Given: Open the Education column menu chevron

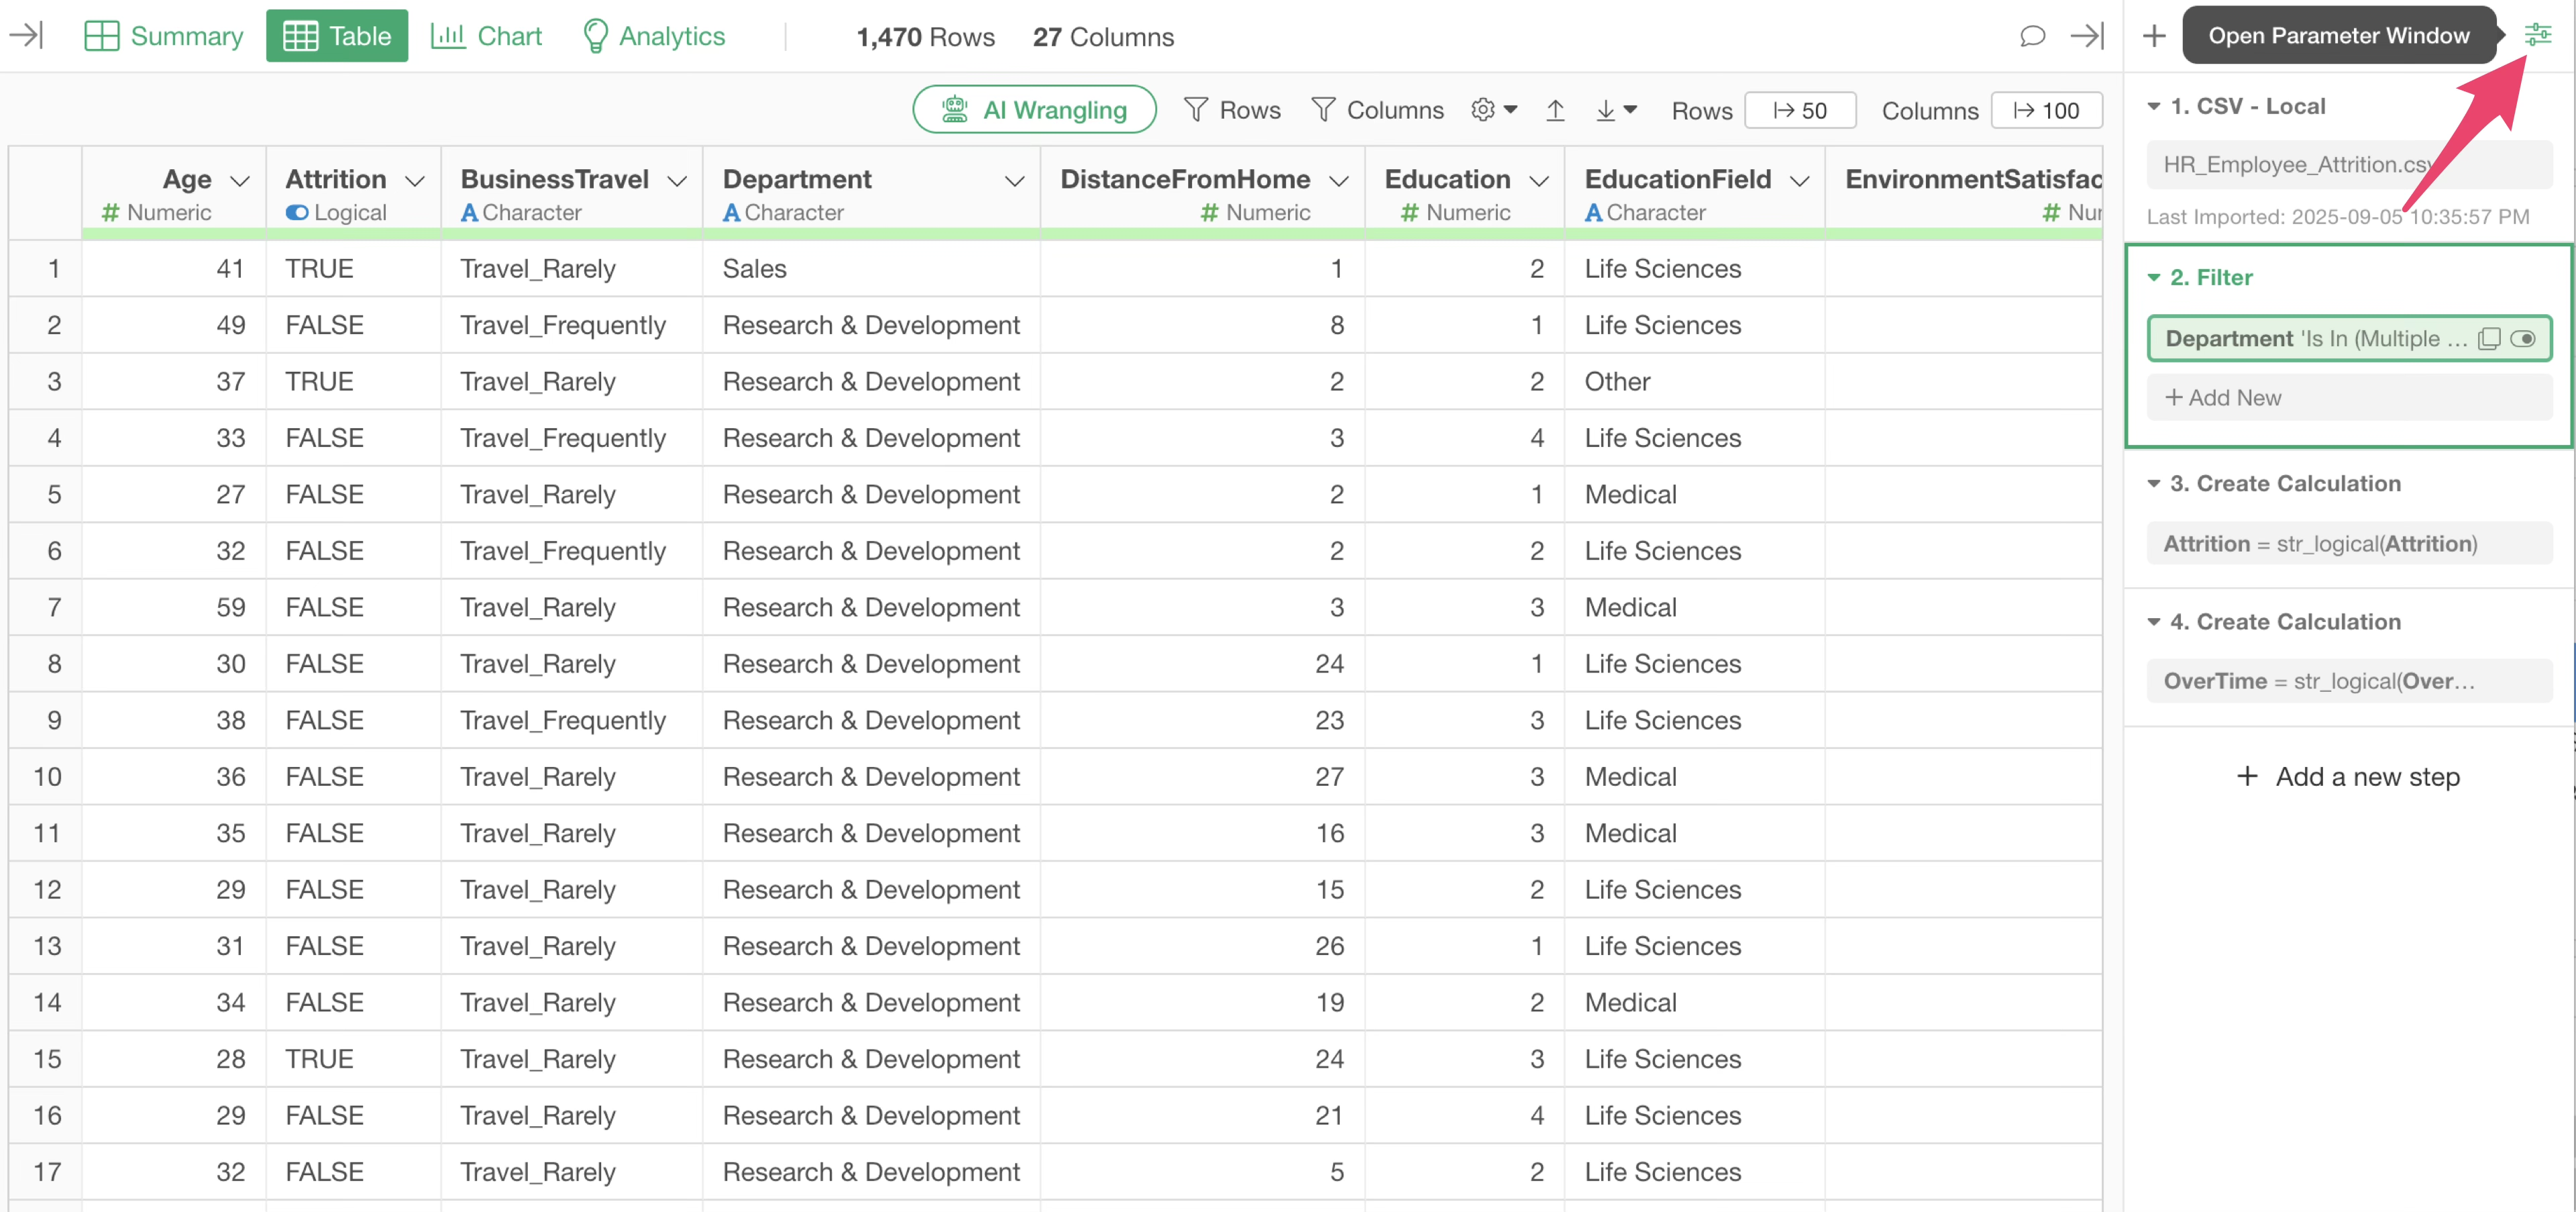Looking at the screenshot, I should [x=1539, y=181].
